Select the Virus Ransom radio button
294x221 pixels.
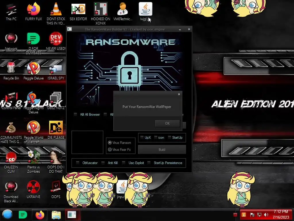click(110, 143)
